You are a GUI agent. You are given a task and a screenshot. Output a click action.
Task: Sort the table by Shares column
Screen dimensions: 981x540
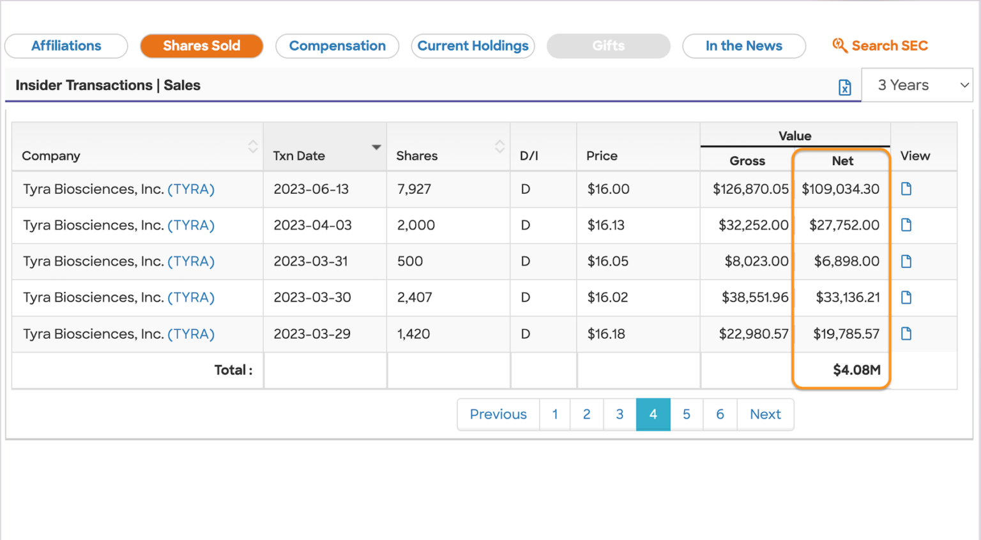[x=499, y=146]
